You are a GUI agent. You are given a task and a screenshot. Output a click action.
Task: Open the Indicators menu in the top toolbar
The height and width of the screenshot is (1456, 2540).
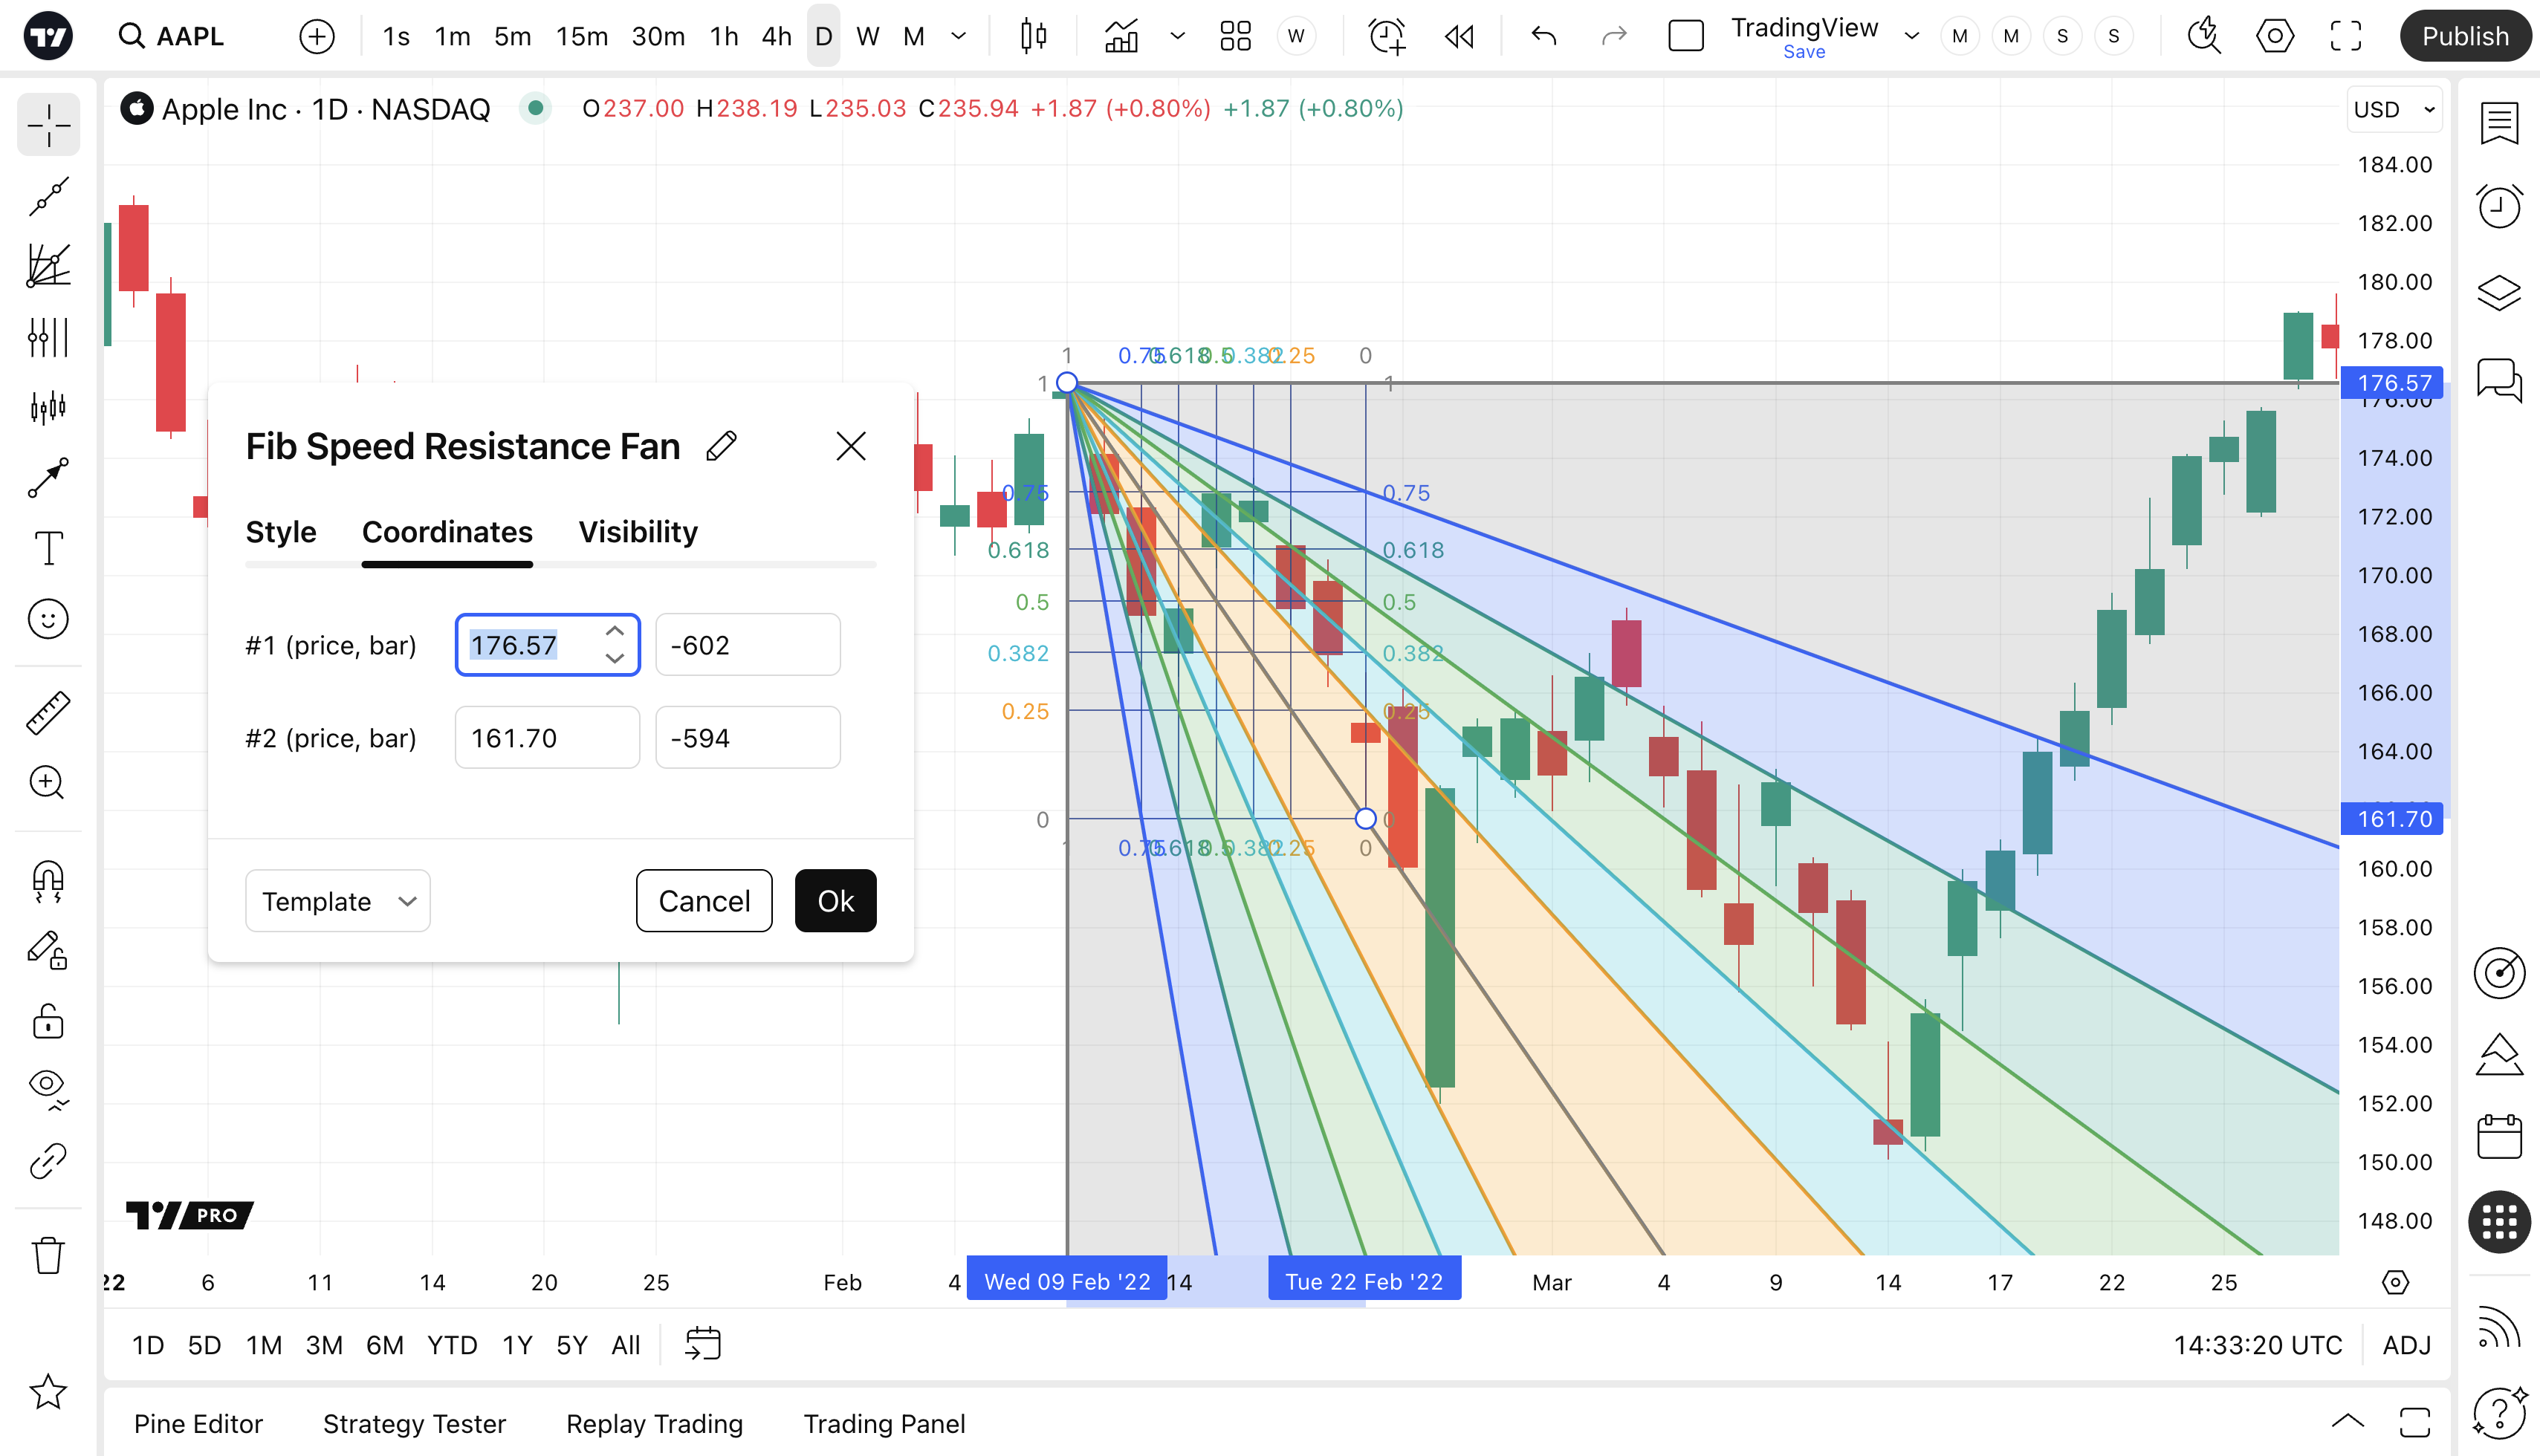tap(1121, 37)
